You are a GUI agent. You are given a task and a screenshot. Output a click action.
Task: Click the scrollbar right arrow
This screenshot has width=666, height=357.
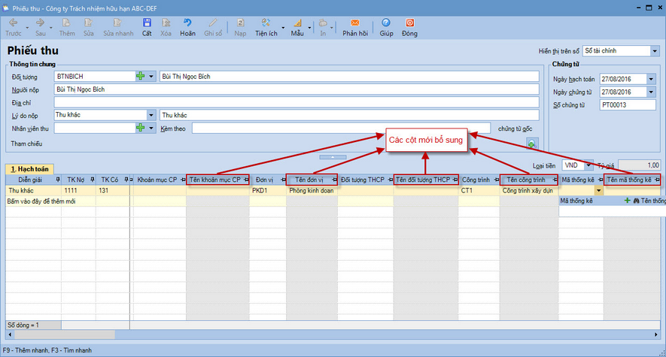tap(655, 334)
